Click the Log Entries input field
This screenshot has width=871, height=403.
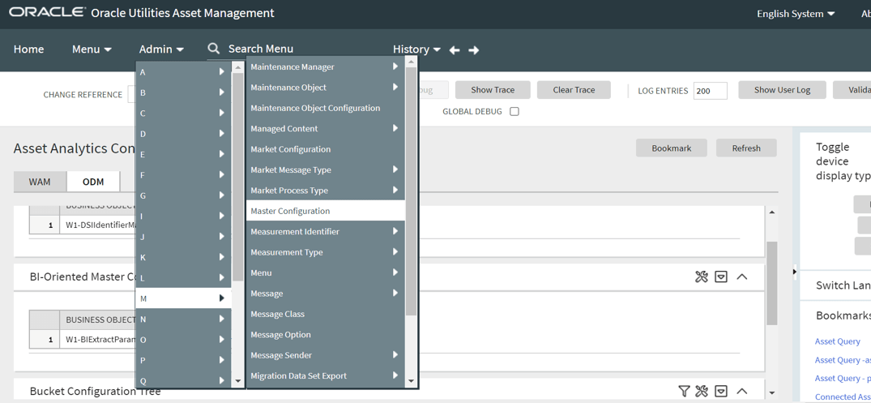coord(711,91)
